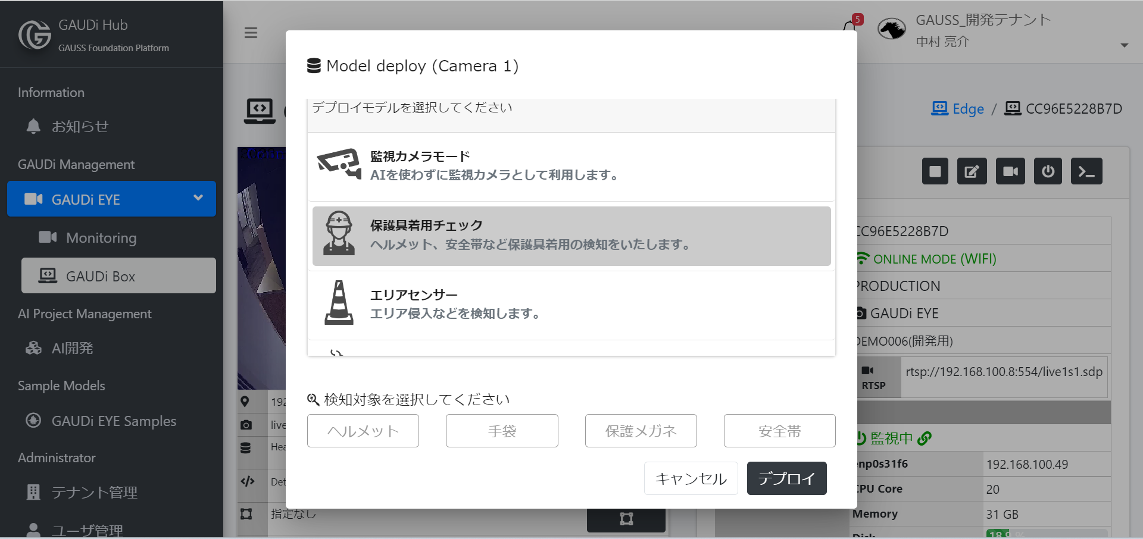Image resolution: width=1143 pixels, height=539 pixels.
Task: Click the video camera icon button
Action: 1010,171
